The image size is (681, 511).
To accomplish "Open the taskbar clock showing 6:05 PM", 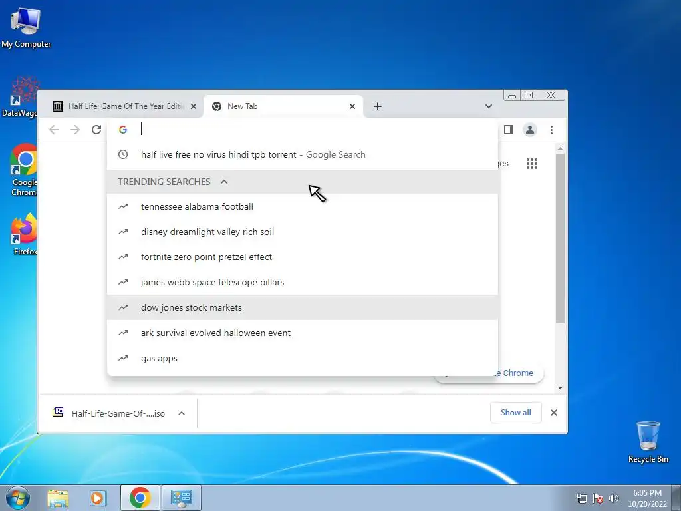I will pyautogui.click(x=647, y=498).
